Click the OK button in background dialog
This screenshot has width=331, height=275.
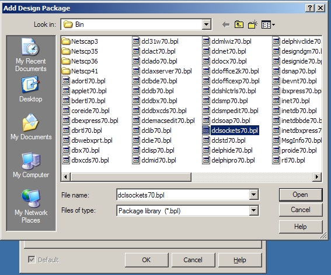click(x=147, y=260)
